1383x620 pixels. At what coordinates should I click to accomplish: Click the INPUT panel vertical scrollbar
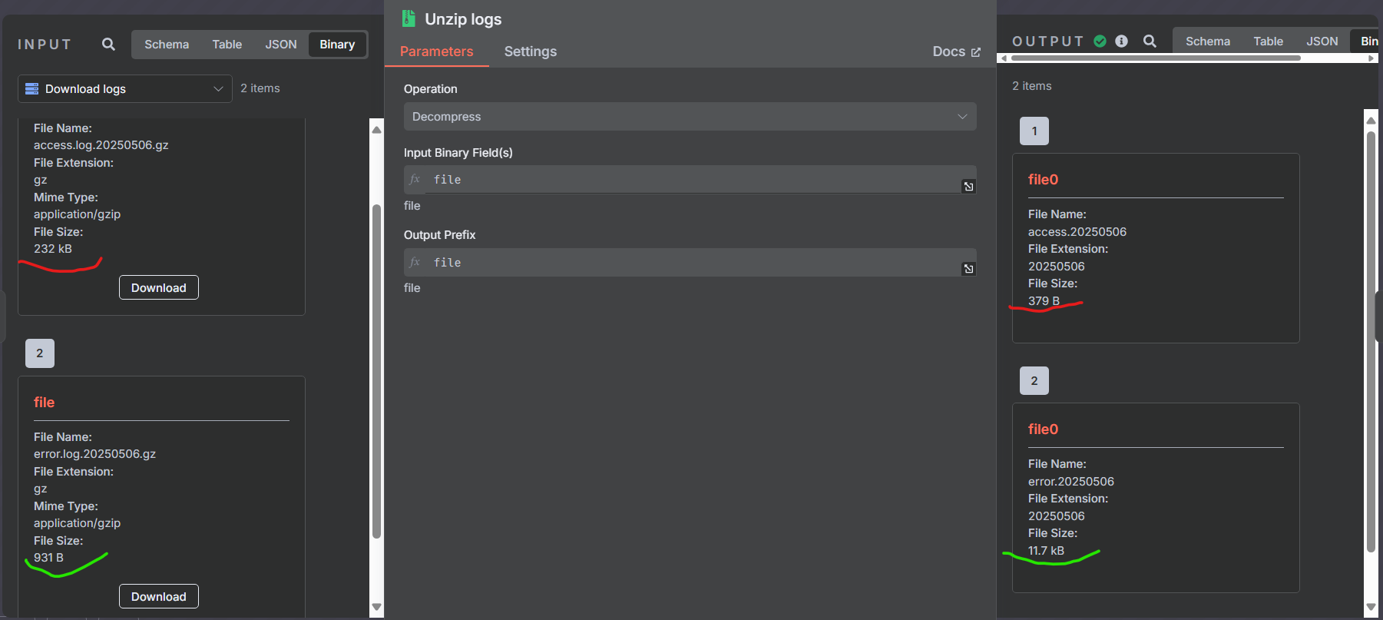pyautogui.click(x=376, y=369)
